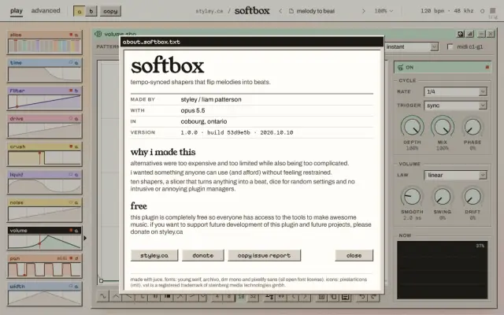The height and width of the screenshot is (315, 504).
Task: Switch to the play tab
Action: pyautogui.click(x=16, y=11)
